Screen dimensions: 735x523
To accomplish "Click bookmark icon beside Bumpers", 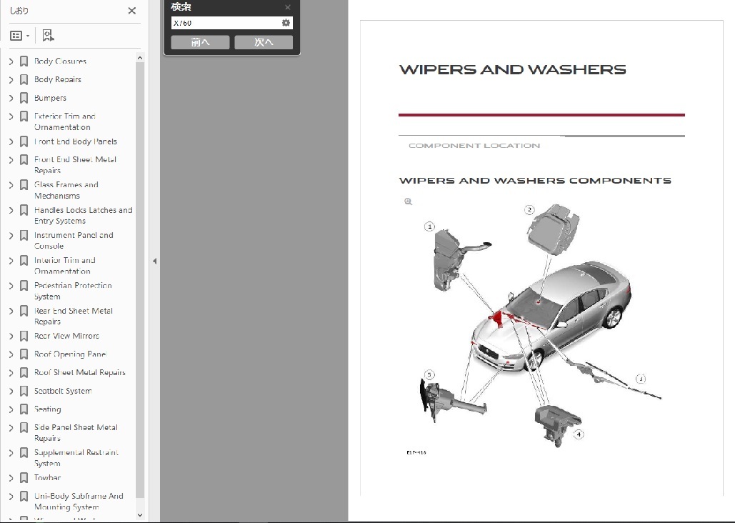I will [24, 98].
